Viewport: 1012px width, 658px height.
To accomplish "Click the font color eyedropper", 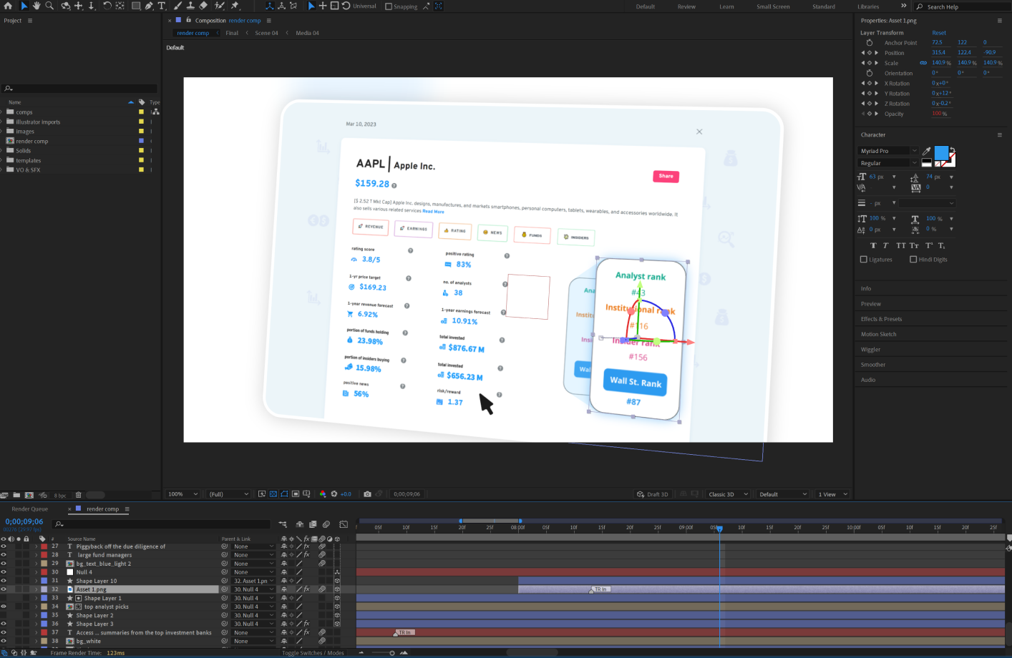I will point(927,151).
